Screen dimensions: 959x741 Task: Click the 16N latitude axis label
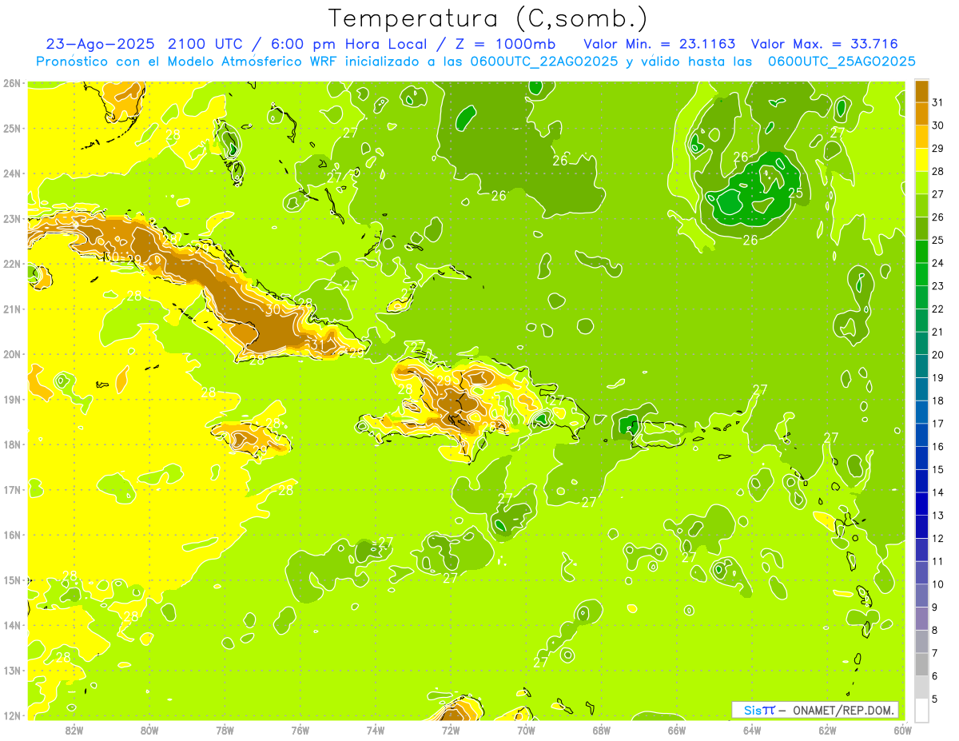(12, 534)
